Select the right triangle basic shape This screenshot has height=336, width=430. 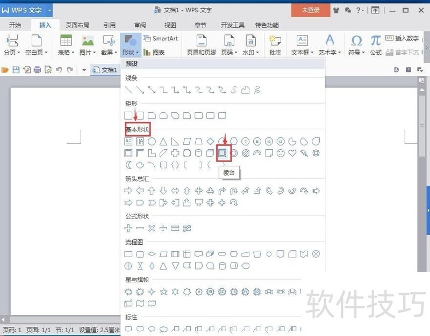click(175, 141)
